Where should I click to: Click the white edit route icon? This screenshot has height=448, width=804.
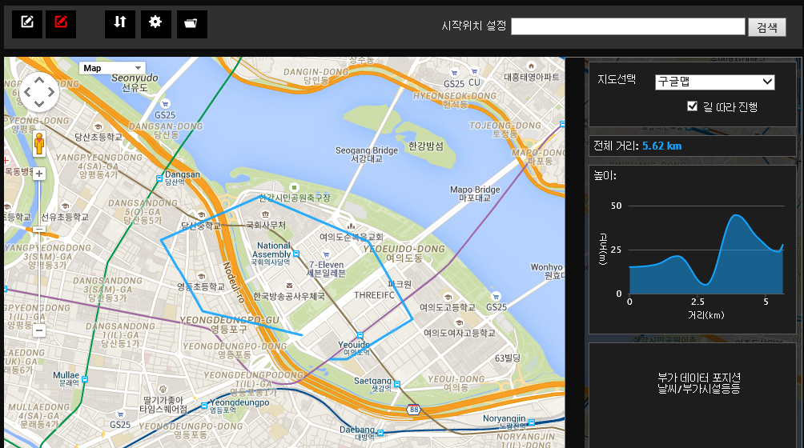27,23
